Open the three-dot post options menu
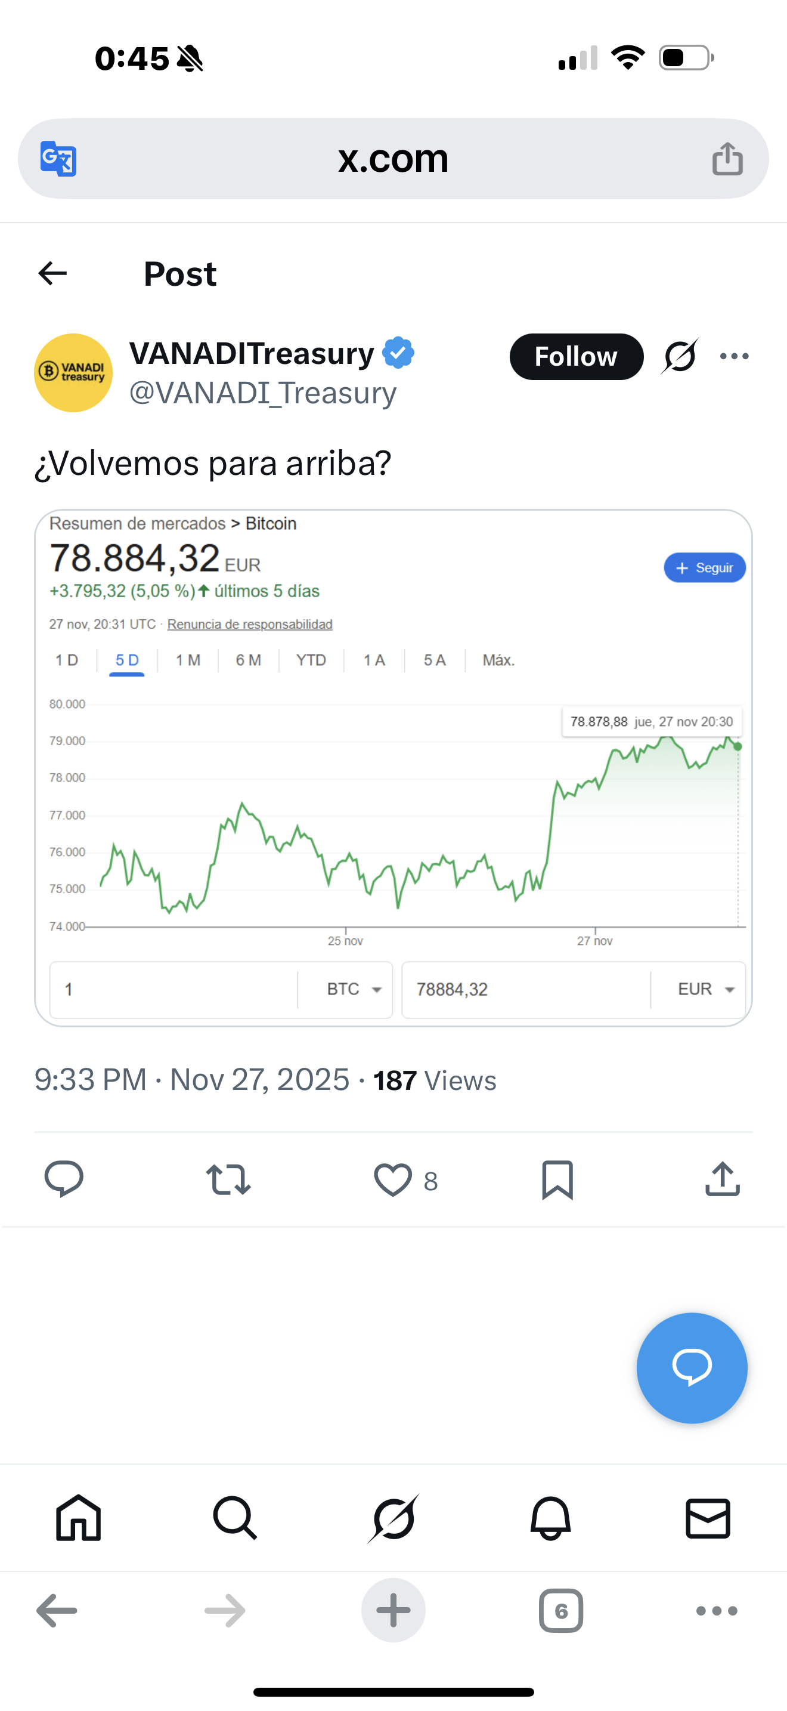Image resolution: width=787 pixels, height=1711 pixels. 734,357
